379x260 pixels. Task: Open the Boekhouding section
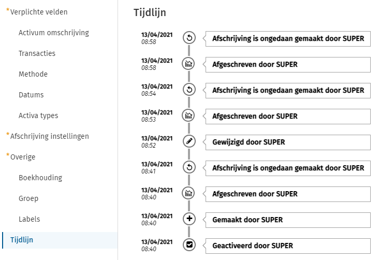(40, 178)
